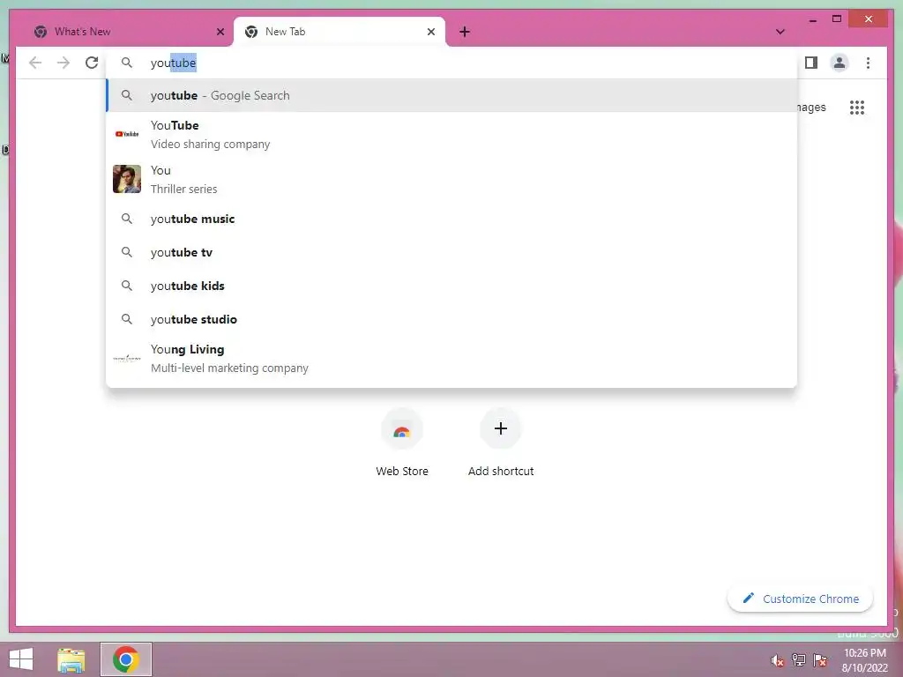The height and width of the screenshot is (677, 903).
Task: Click the Young Living logo icon
Action: [x=127, y=358]
